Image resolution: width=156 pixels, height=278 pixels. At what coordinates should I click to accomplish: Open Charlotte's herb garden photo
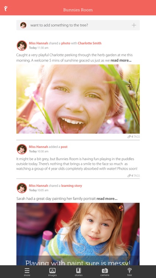[78, 99]
